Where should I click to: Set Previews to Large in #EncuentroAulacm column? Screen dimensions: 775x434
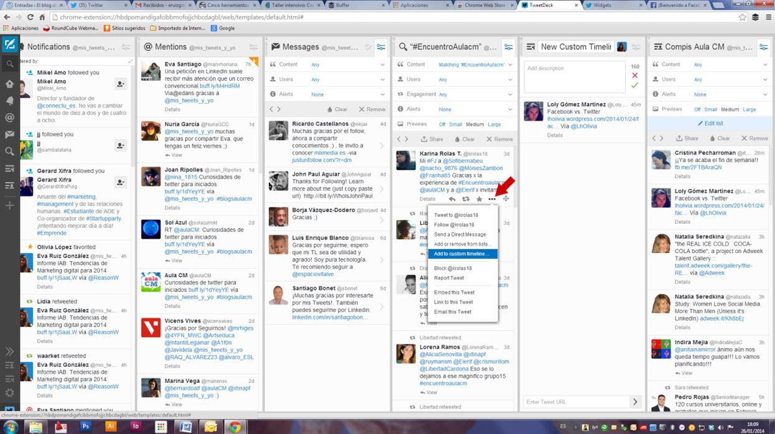(494, 124)
